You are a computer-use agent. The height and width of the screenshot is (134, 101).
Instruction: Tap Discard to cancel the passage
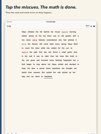click(9, 22)
